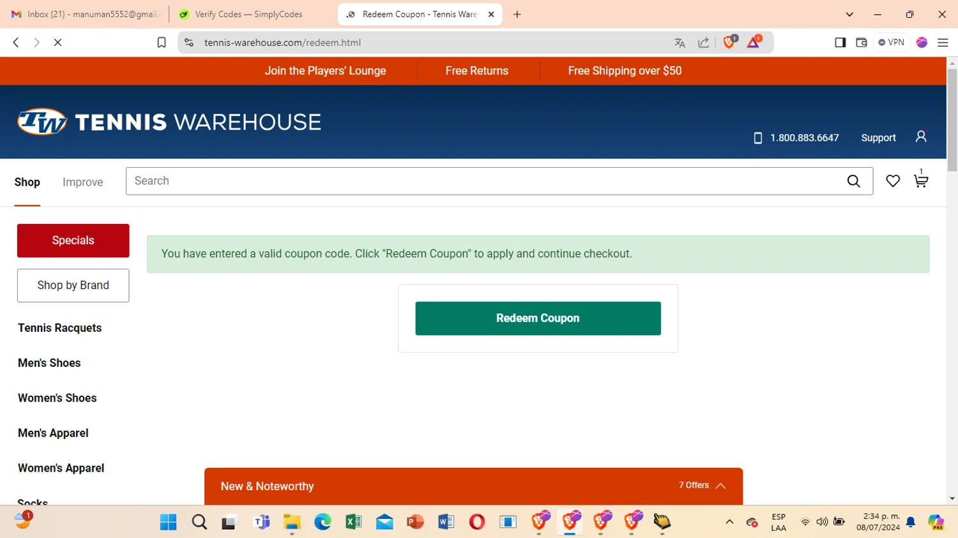Call the 1.800.883.6647 phone link
This screenshot has height=538, width=958.
pyautogui.click(x=804, y=138)
